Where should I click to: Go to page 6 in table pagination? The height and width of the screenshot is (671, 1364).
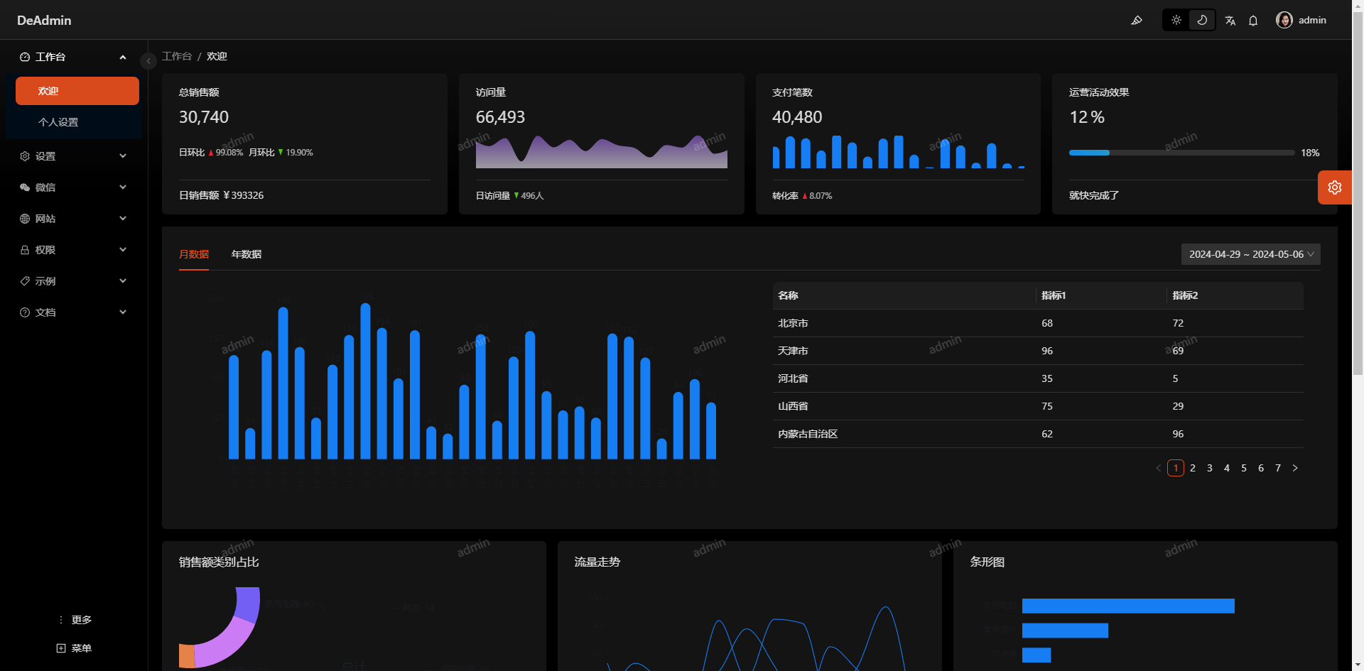tap(1261, 468)
